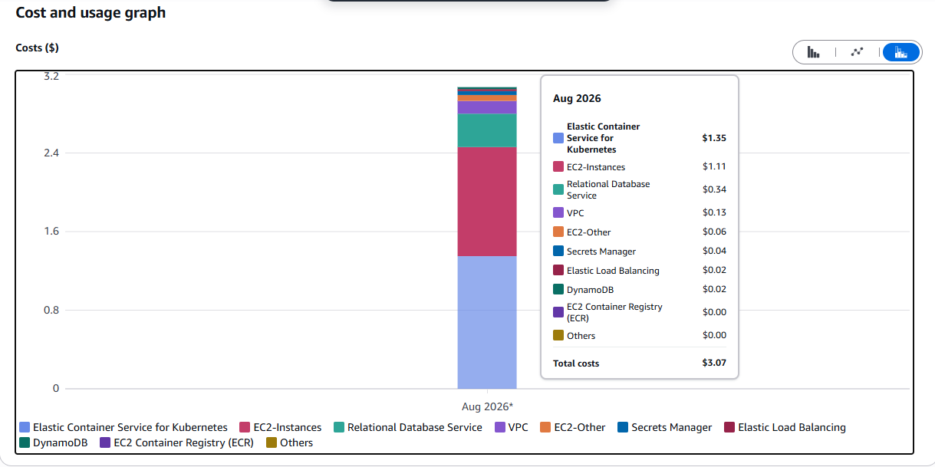Click the $0.13 VPC cost in tooltip

(x=714, y=212)
